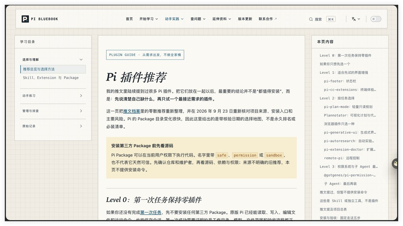The height and width of the screenshot is (226, 403).
Task: Jump to Level 0 in 本页内容
Action: [x=346, y=55]
